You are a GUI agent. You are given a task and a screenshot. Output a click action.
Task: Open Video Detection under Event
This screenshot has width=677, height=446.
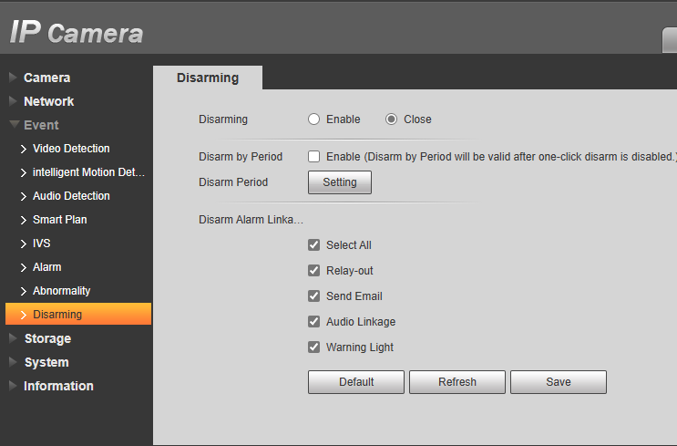pyautogui.click(x=71, y=149)
